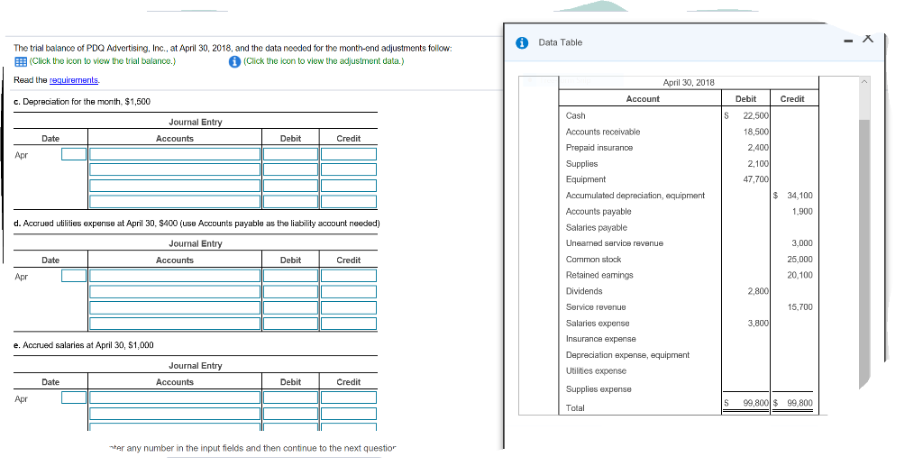The width and height of the screenshot is (923, 466).
Task: Click Equipment debit value 47,700
Action: point(756,179)
